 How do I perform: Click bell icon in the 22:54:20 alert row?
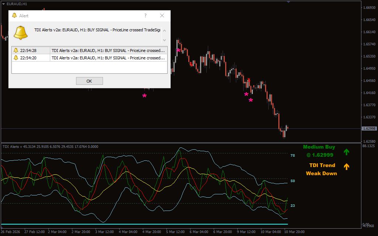pyautogui.click(x=16, y=58)
